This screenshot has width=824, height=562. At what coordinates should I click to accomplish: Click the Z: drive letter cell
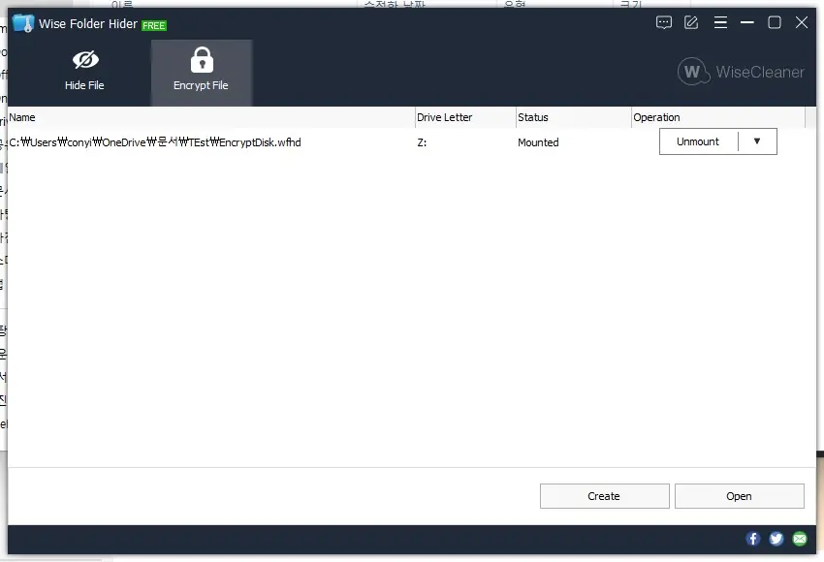pyautogui.click(x=422, y=142)
